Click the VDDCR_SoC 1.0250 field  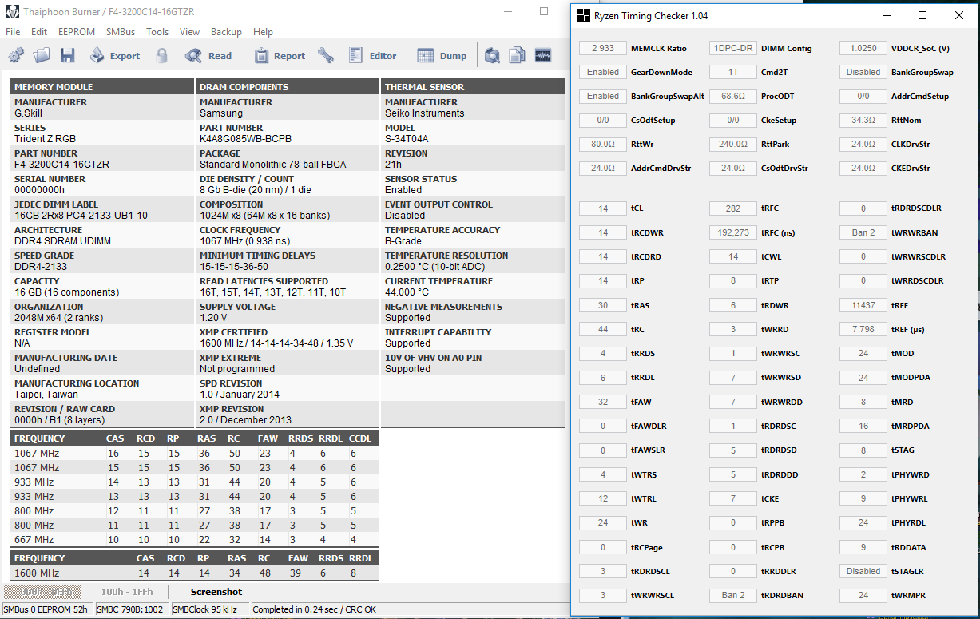coord(863,48)
